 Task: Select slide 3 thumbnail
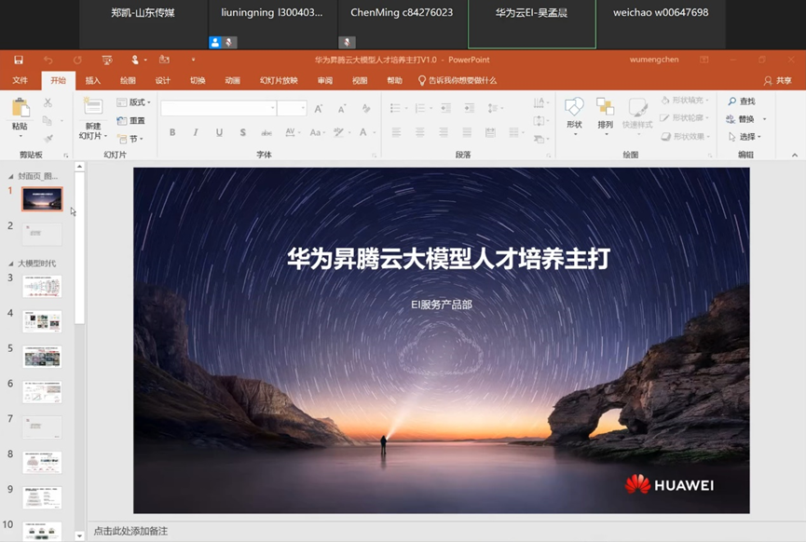coord(42,286)
